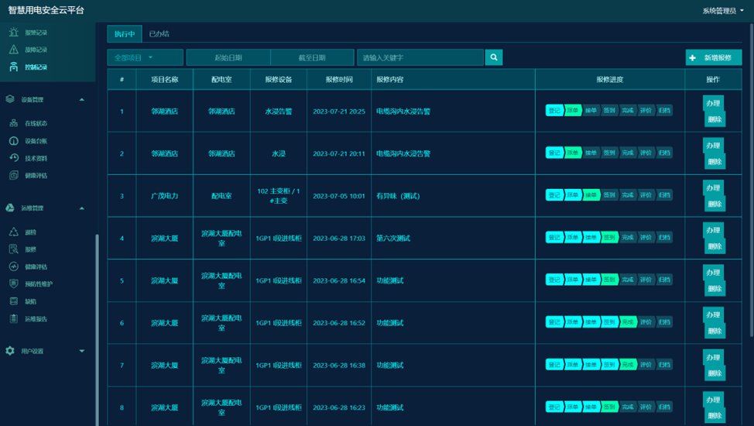Open the 系统管理员 user menu

(723, 11)
